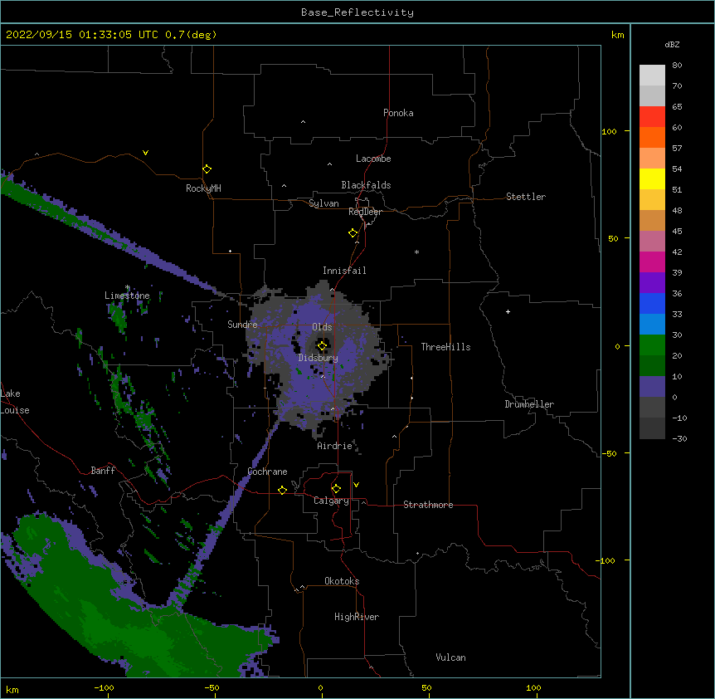Click the 30 value in dBZ legend
The width and height of the screenshot is (715, 699).
pos(677,335)
